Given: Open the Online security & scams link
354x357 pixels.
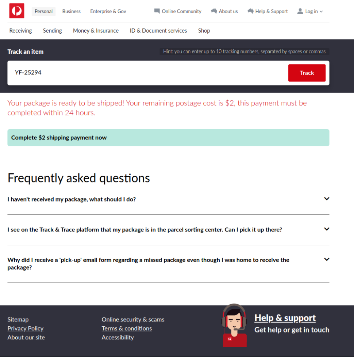Looking at the screenshot, I should [133, 319].
